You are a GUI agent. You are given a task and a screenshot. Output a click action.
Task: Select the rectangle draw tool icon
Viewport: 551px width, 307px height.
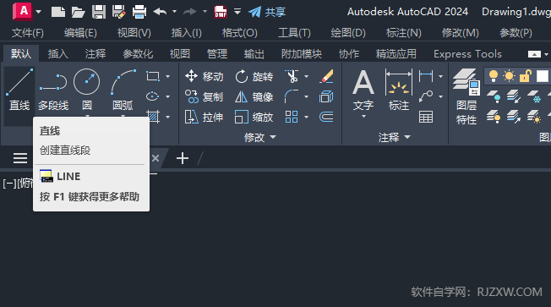pyautogui.click(x=153, y=76)
